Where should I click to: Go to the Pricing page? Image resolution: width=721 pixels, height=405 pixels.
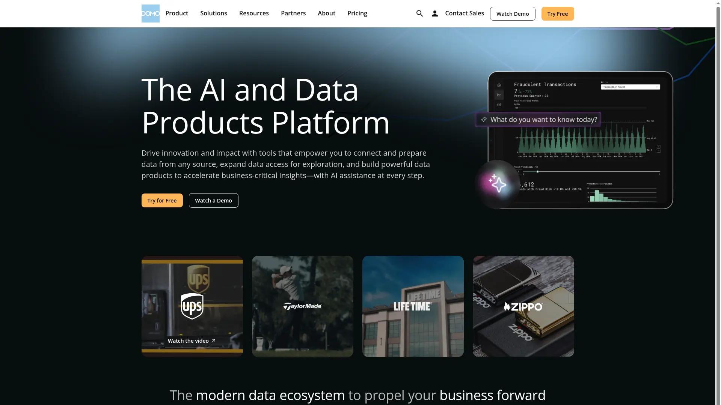pyautogui.click(x=357, y=13)
